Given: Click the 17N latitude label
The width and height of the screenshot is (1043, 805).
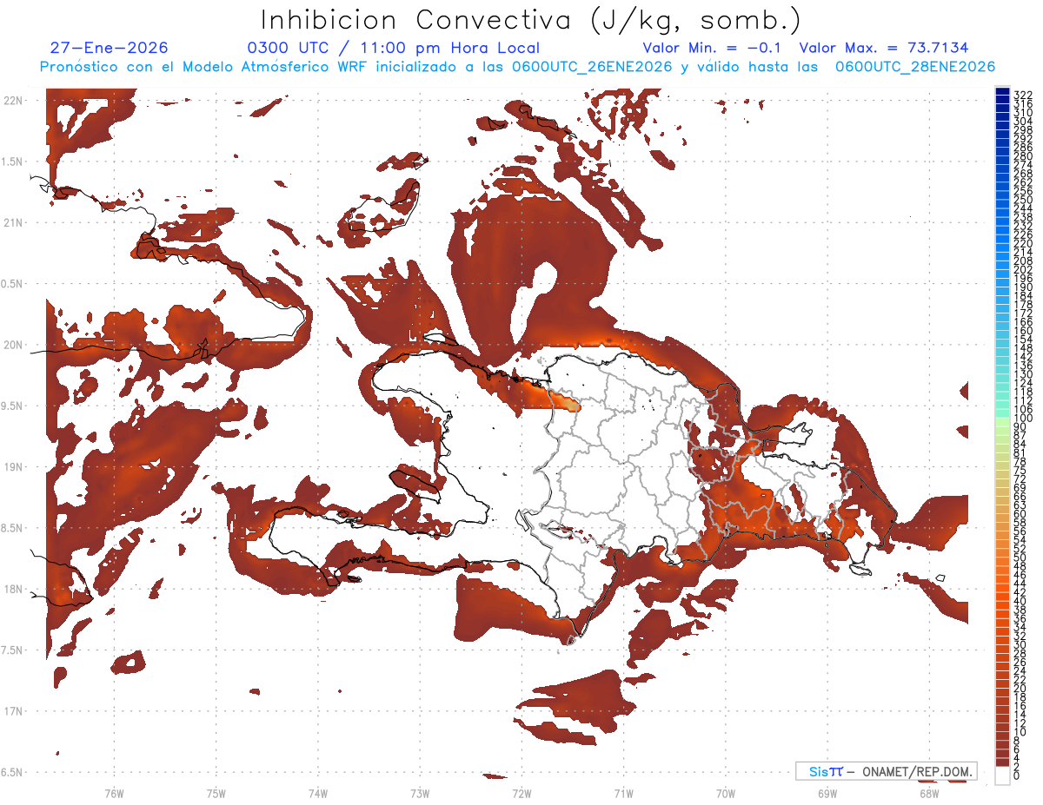Looking at the screenshot, I should [x=13, y=711].
